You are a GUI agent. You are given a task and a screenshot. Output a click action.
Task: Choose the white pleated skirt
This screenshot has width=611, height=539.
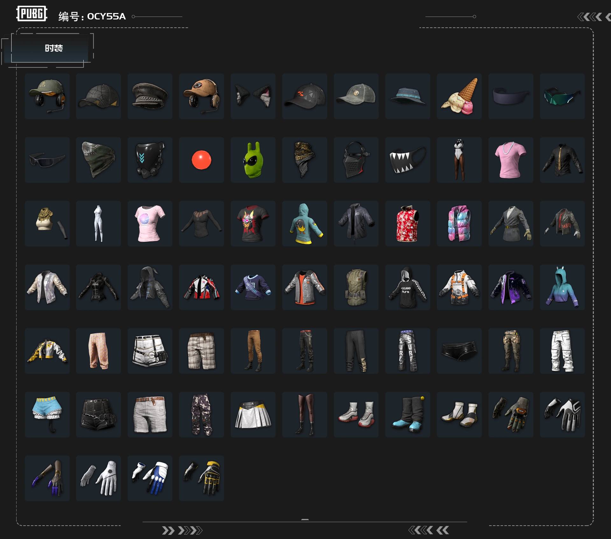coord(253,415)
